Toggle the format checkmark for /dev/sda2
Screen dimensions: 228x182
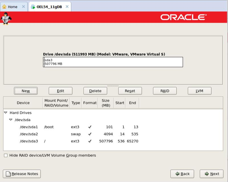click(x=90, y=134)
